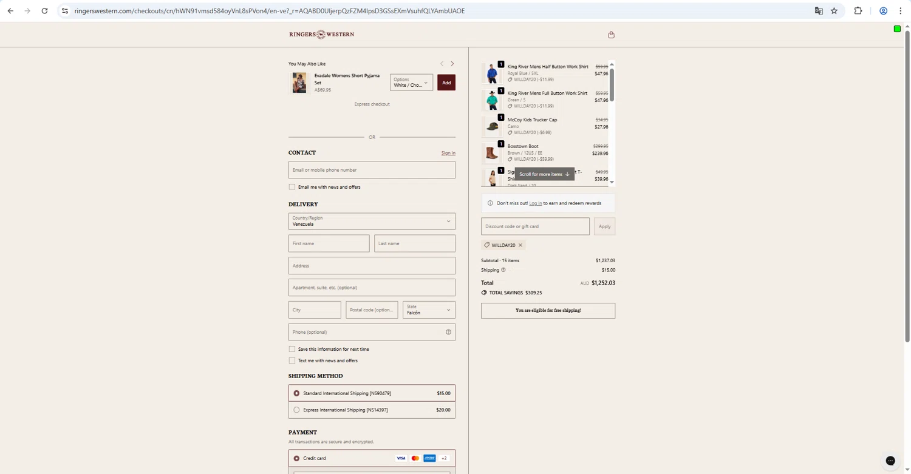
Task: Tick Save this information for next time
Action: click(x=292, y=349)
